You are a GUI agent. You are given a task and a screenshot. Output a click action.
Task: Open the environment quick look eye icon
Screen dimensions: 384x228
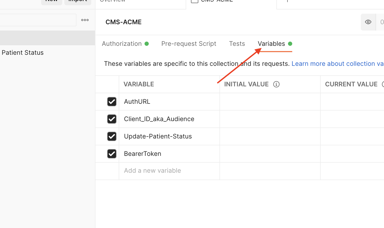[x=368, y=22]
